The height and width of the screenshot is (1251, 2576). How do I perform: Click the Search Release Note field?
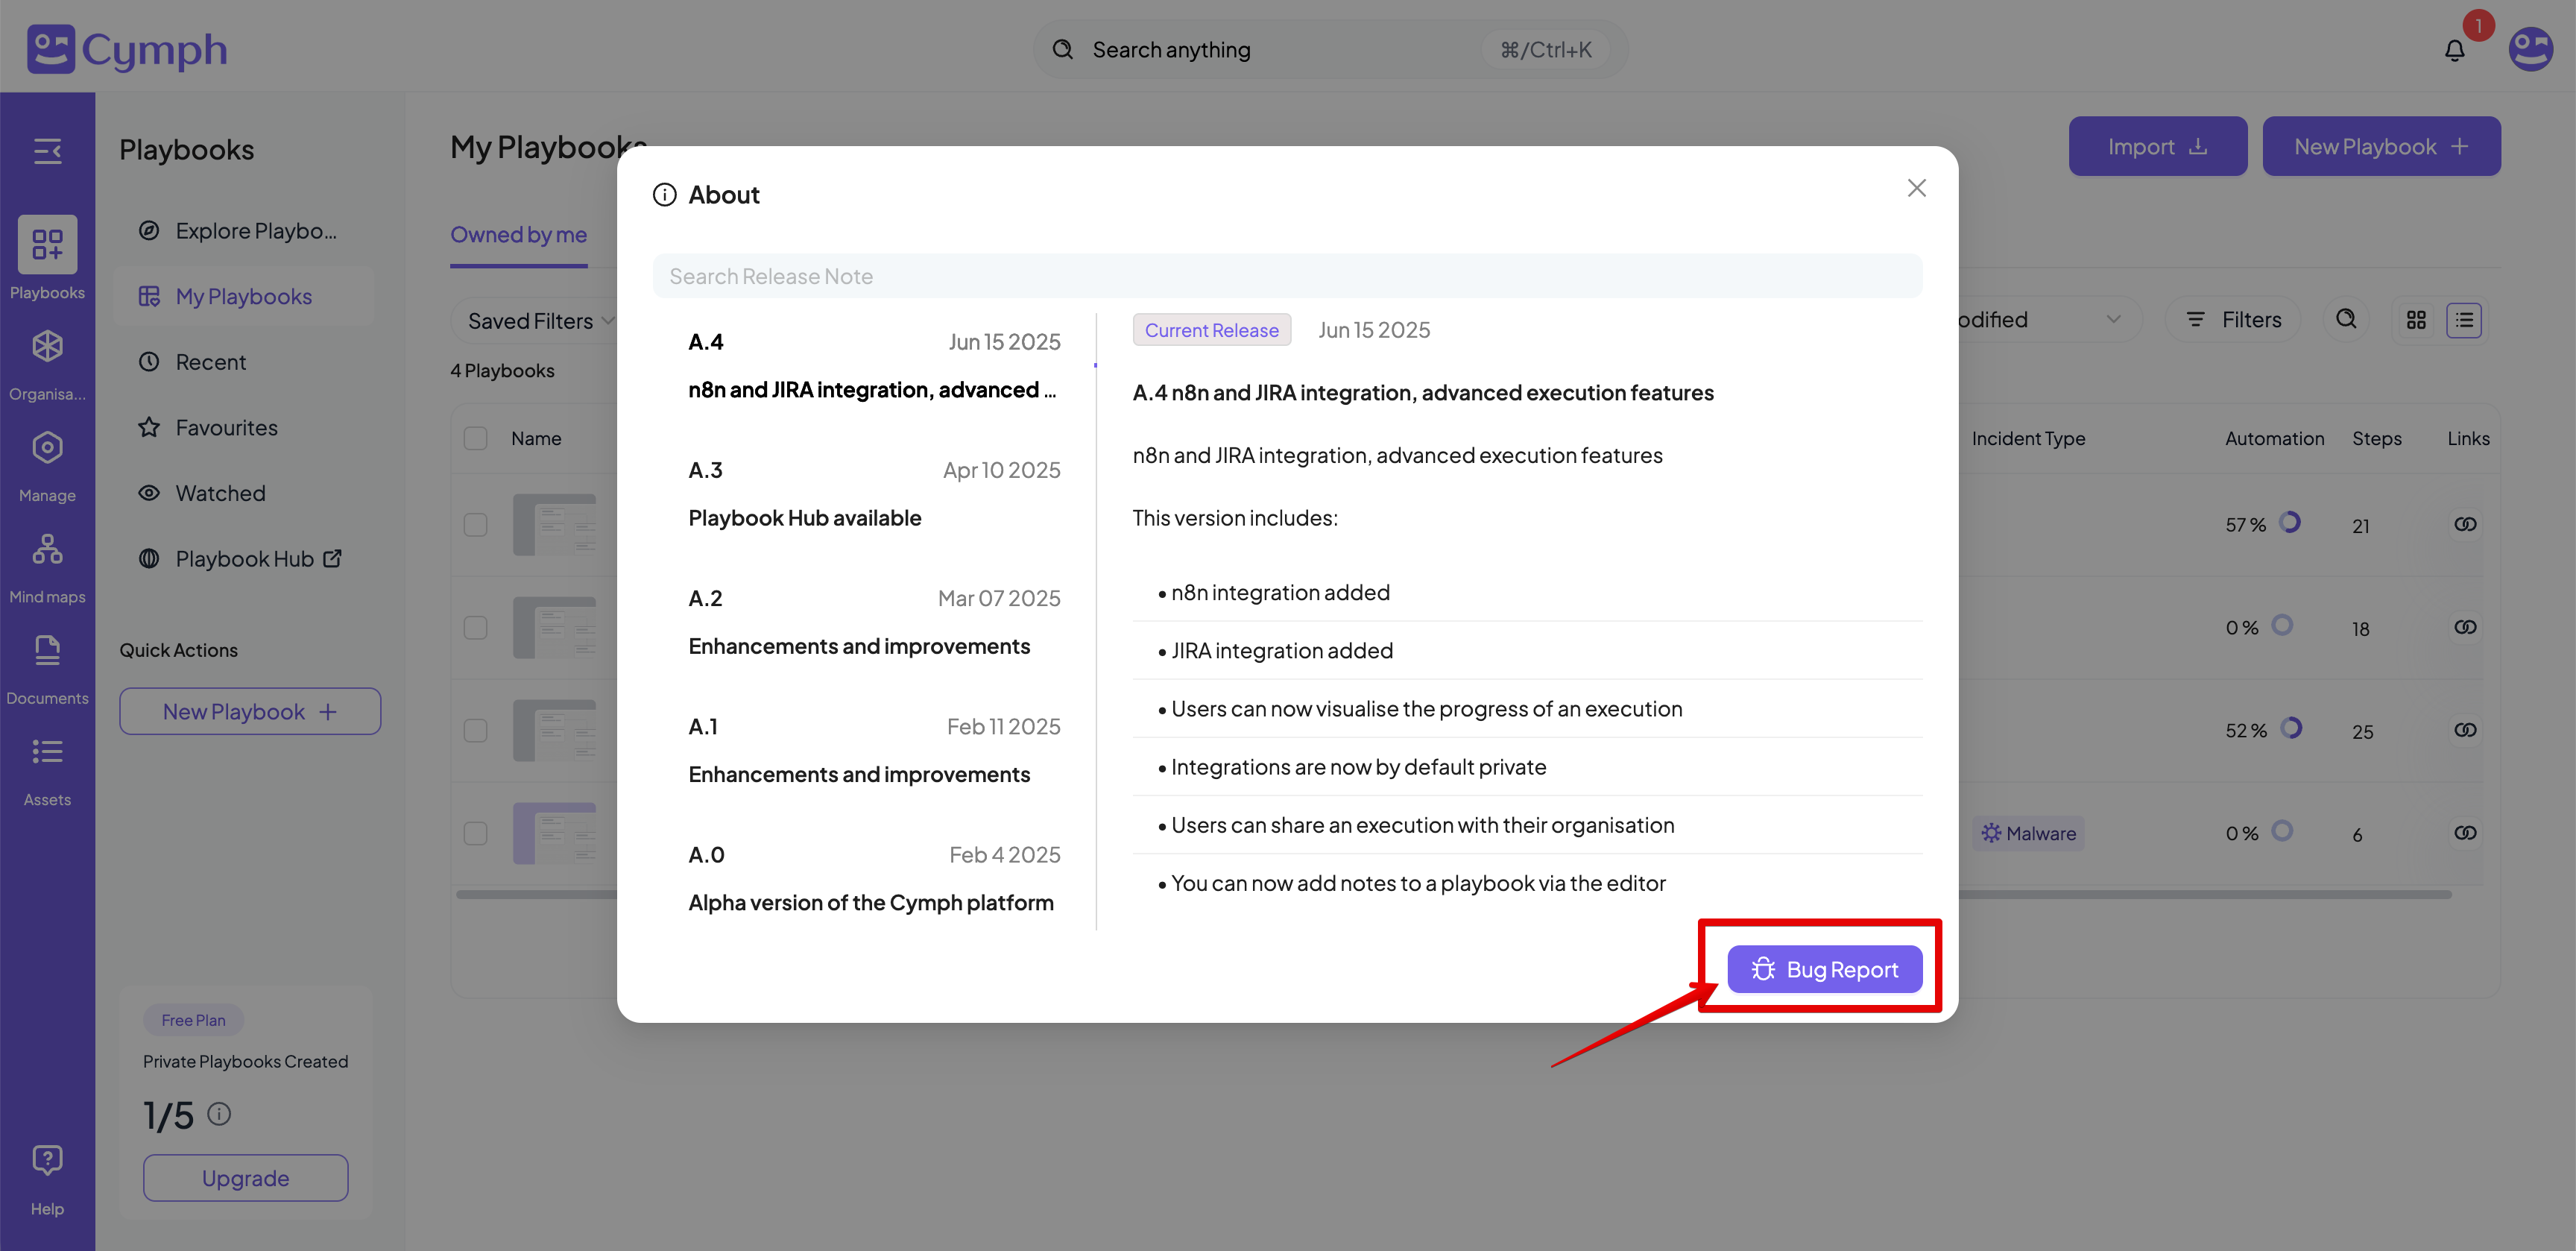pyautogui.click(x=1286, y=276)
